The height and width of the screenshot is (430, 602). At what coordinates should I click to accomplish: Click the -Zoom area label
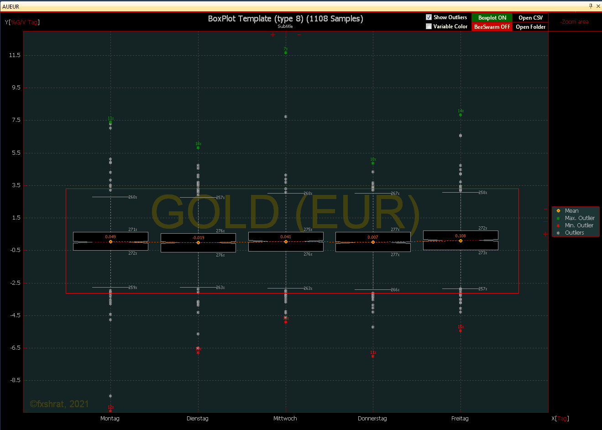point(574,22)
